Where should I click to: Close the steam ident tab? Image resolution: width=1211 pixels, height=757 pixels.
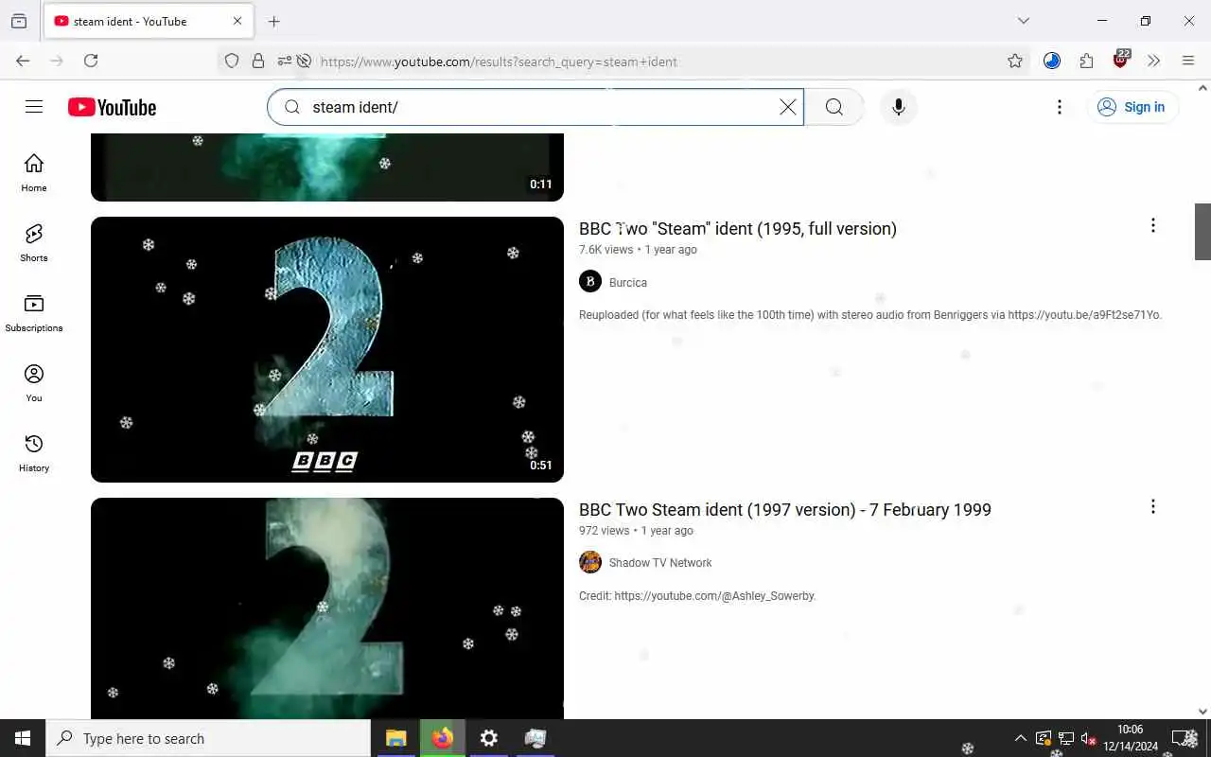[x=237, y=21]
